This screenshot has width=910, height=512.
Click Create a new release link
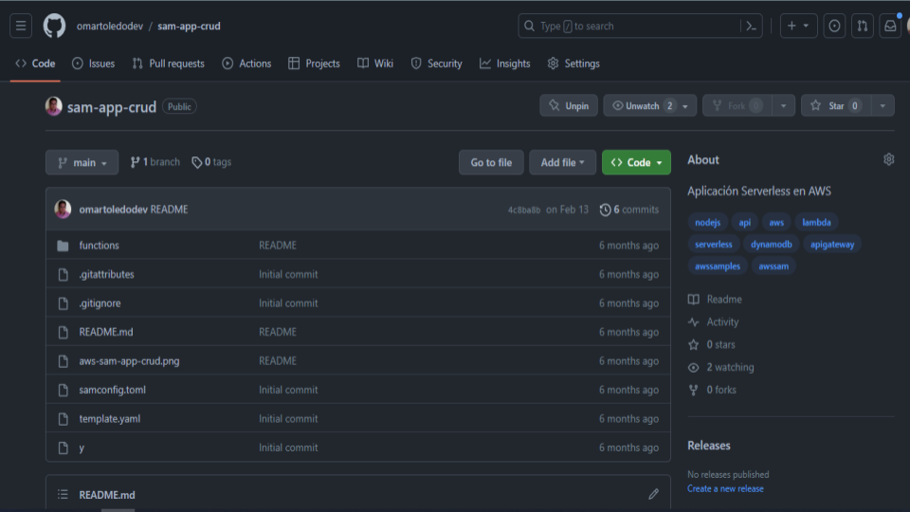[725, 489]
